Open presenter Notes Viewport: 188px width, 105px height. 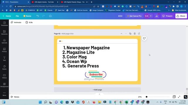pyautogui.click(x=15, y=97)
